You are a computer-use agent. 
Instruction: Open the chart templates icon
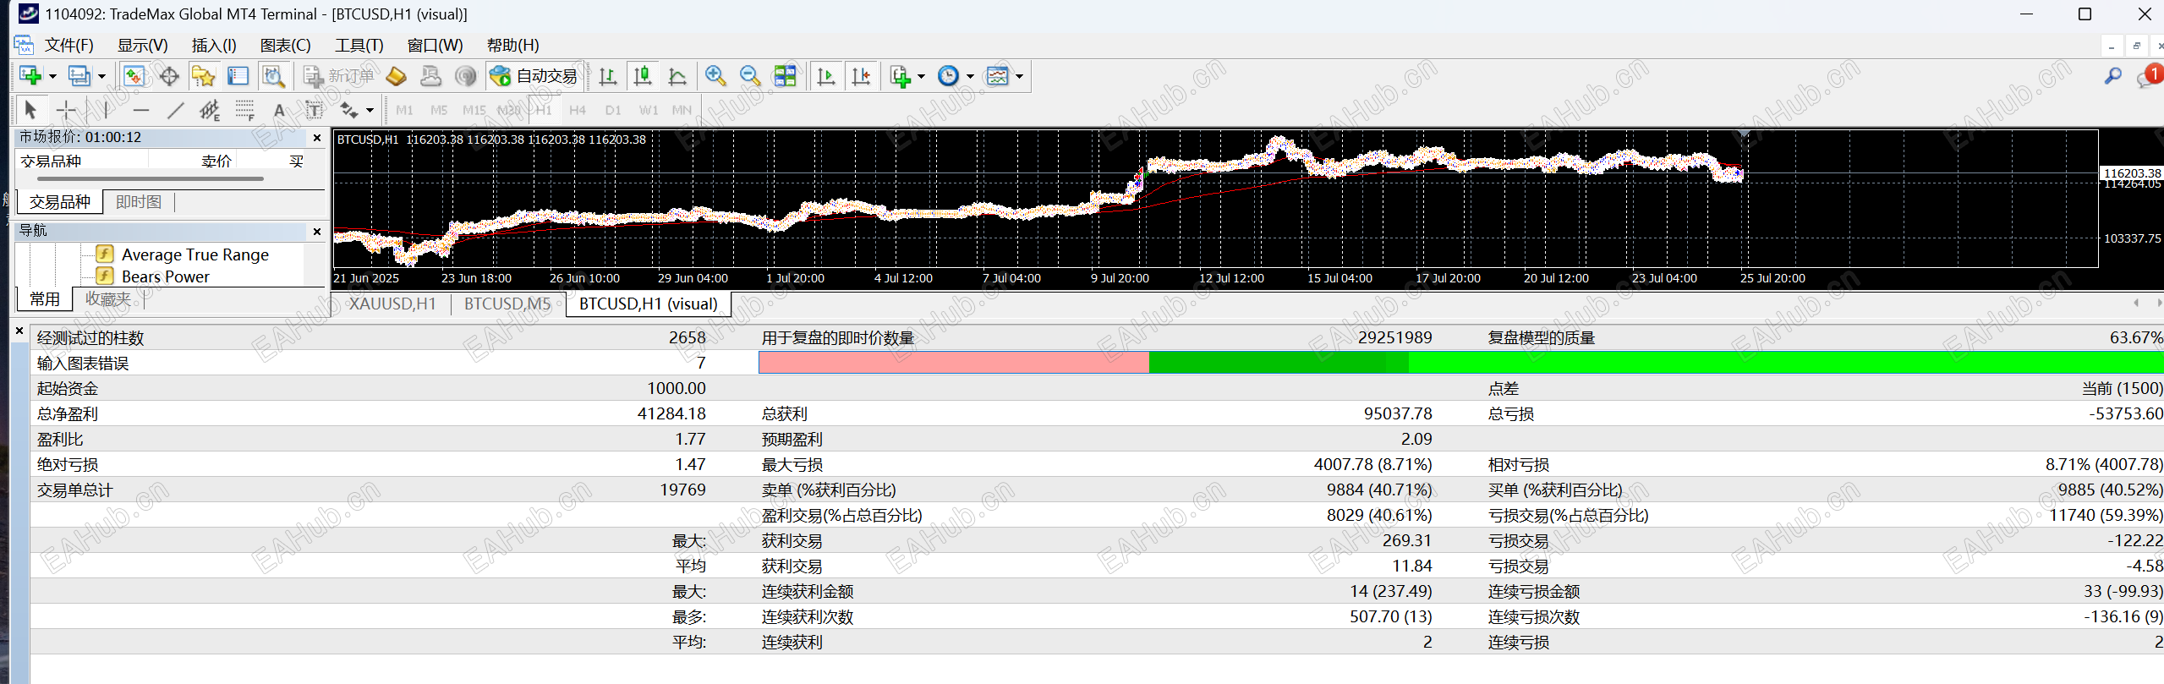998,76
